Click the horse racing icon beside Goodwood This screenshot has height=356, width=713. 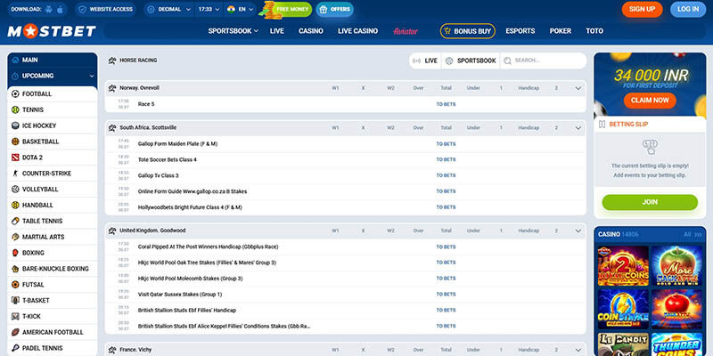[x=112, y=231]
